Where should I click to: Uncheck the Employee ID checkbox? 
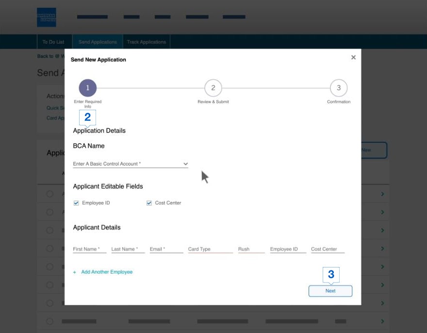click(x=76, y=203)
